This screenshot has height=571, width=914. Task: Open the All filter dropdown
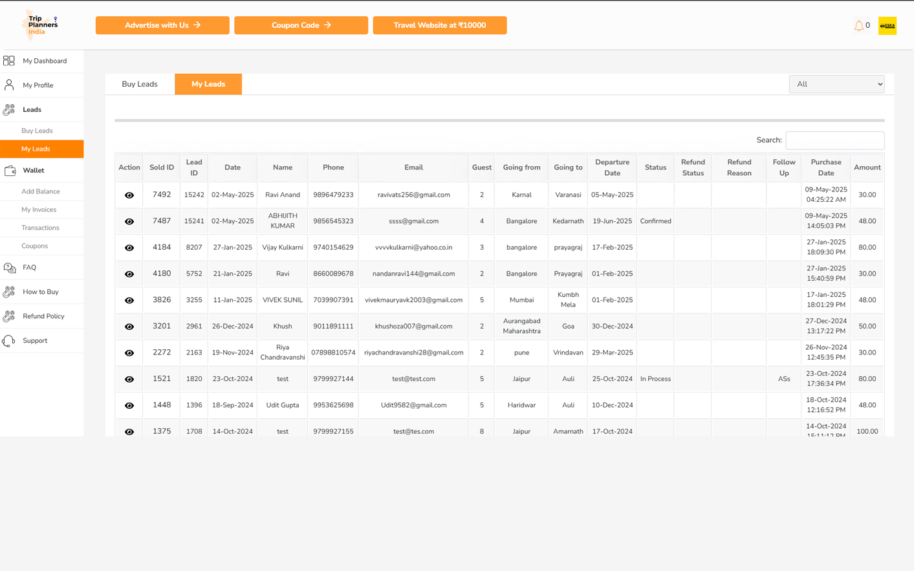tap(836, 84)
